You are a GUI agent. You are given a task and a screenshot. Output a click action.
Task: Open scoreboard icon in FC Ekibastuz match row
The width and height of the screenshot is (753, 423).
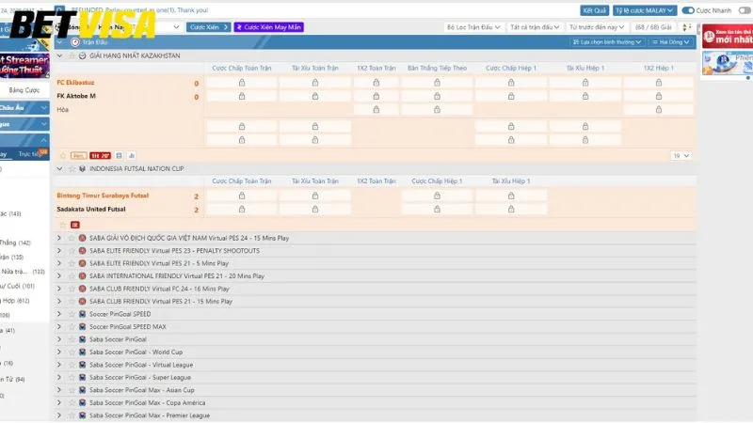click(x=120, y=155)
